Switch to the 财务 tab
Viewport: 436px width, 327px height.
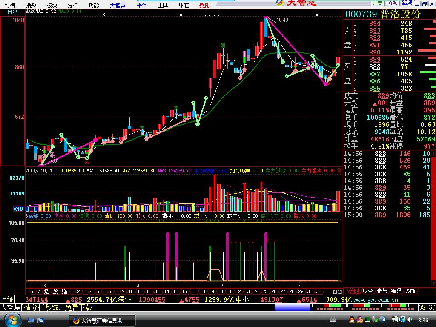tap(367, 291)
